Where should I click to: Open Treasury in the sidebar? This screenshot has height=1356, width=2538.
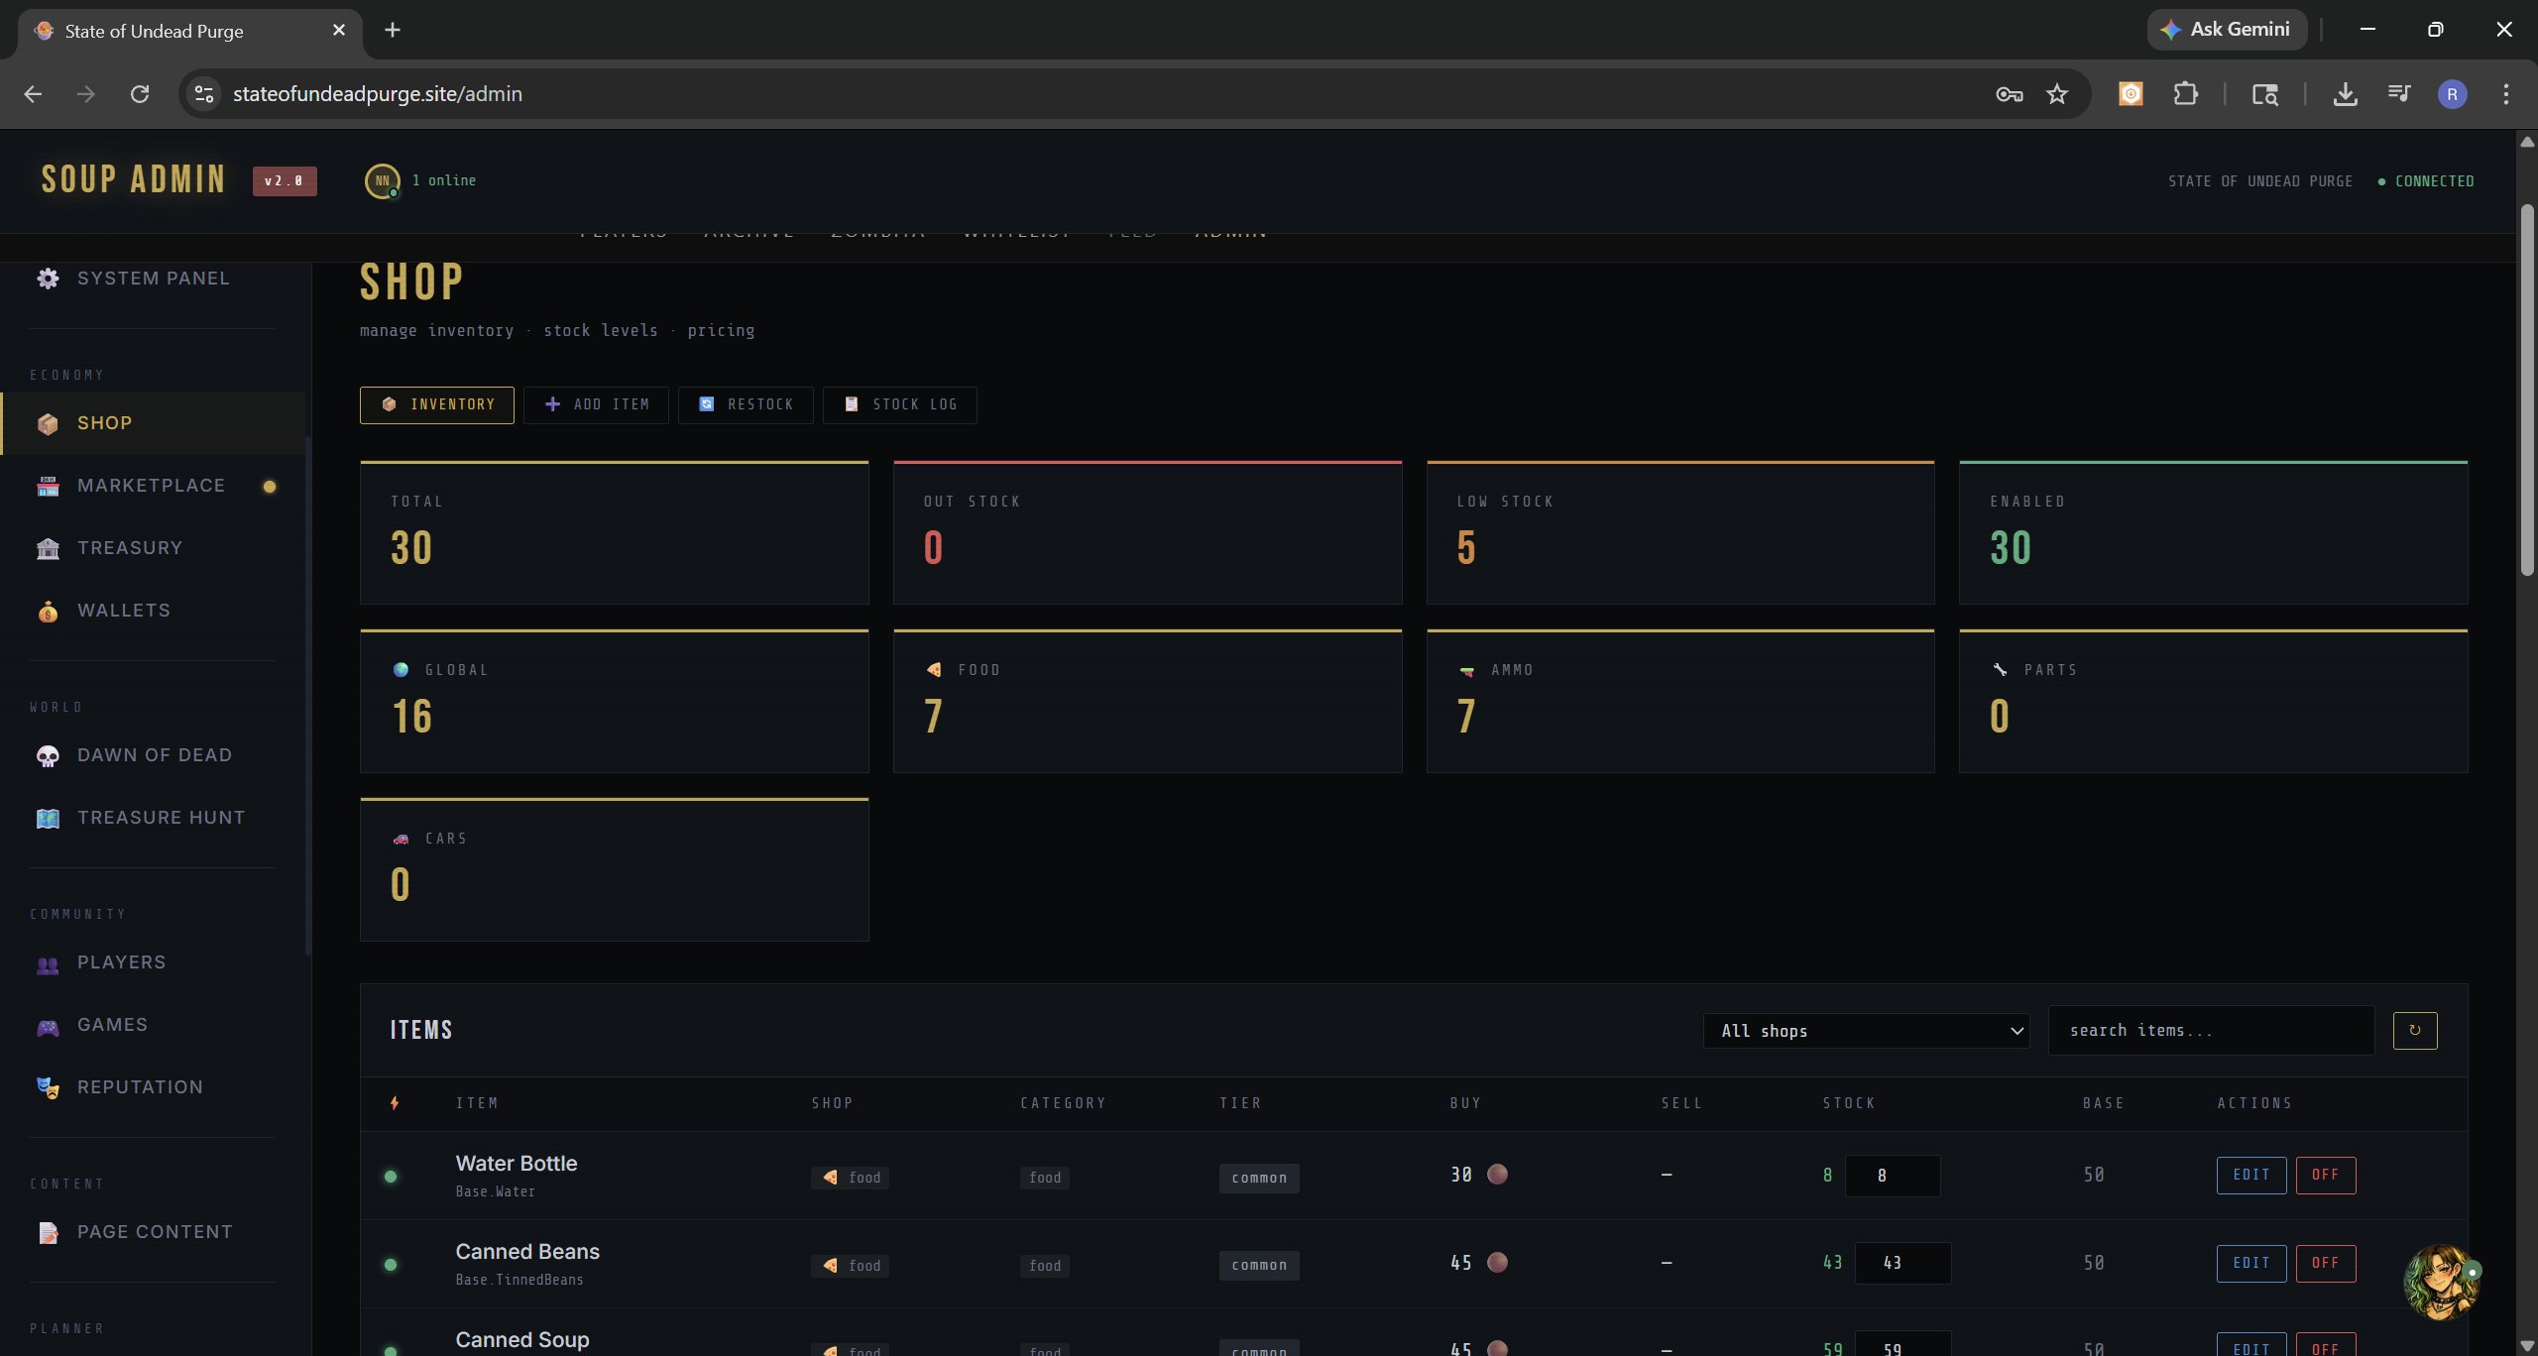click(x=153, y=548)
